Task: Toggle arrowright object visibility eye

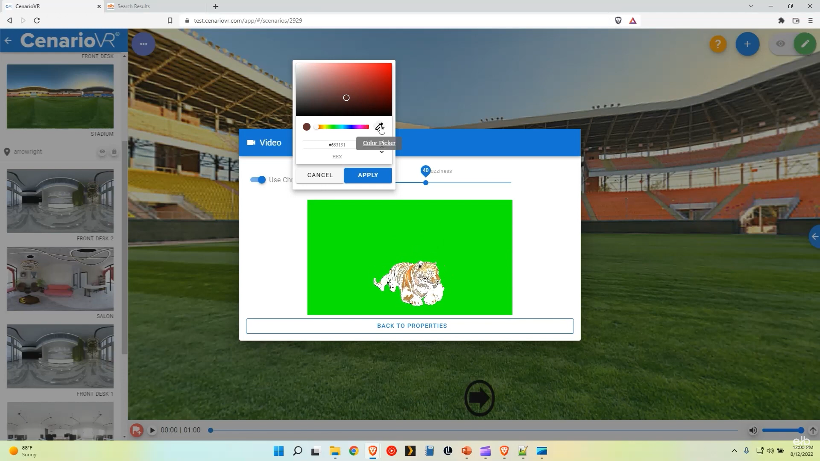Action: [102, 152]
